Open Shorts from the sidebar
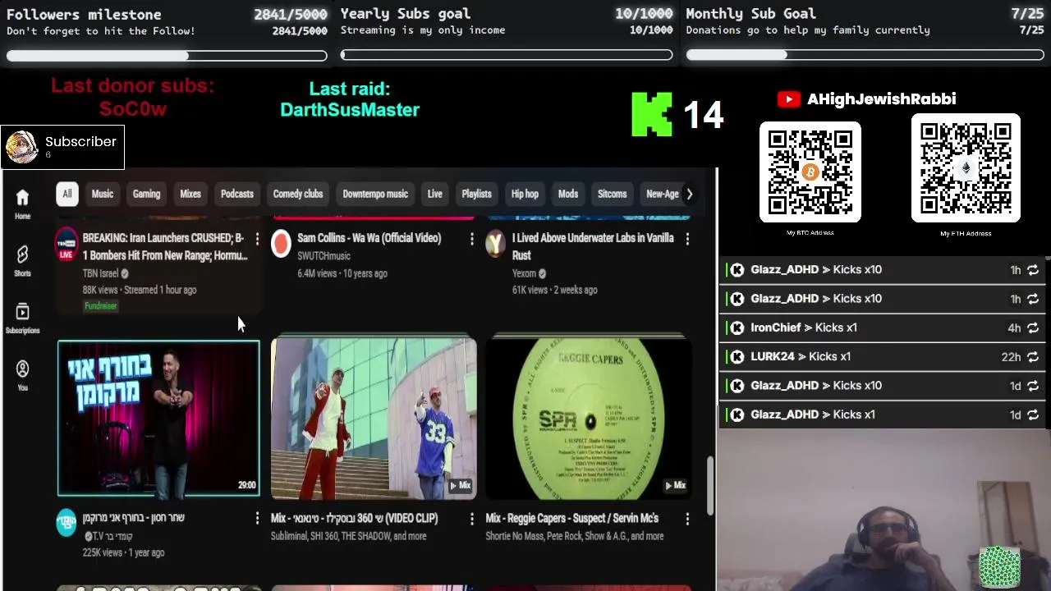This screenshot has width=1051, height=591. pos(22,261)
